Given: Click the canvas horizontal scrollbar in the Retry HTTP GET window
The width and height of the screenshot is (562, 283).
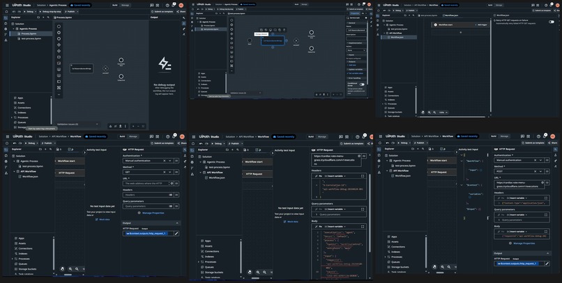Looking at the screenshot, I should [453, 116].
